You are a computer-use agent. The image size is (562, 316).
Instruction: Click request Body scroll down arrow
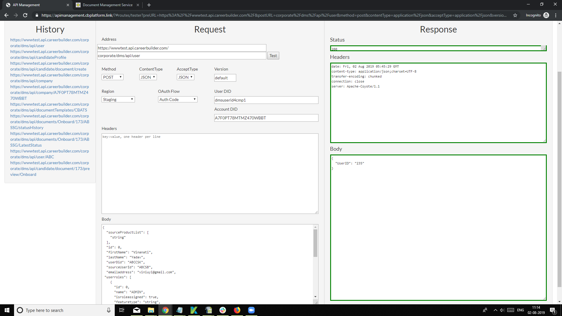[315, 296]
